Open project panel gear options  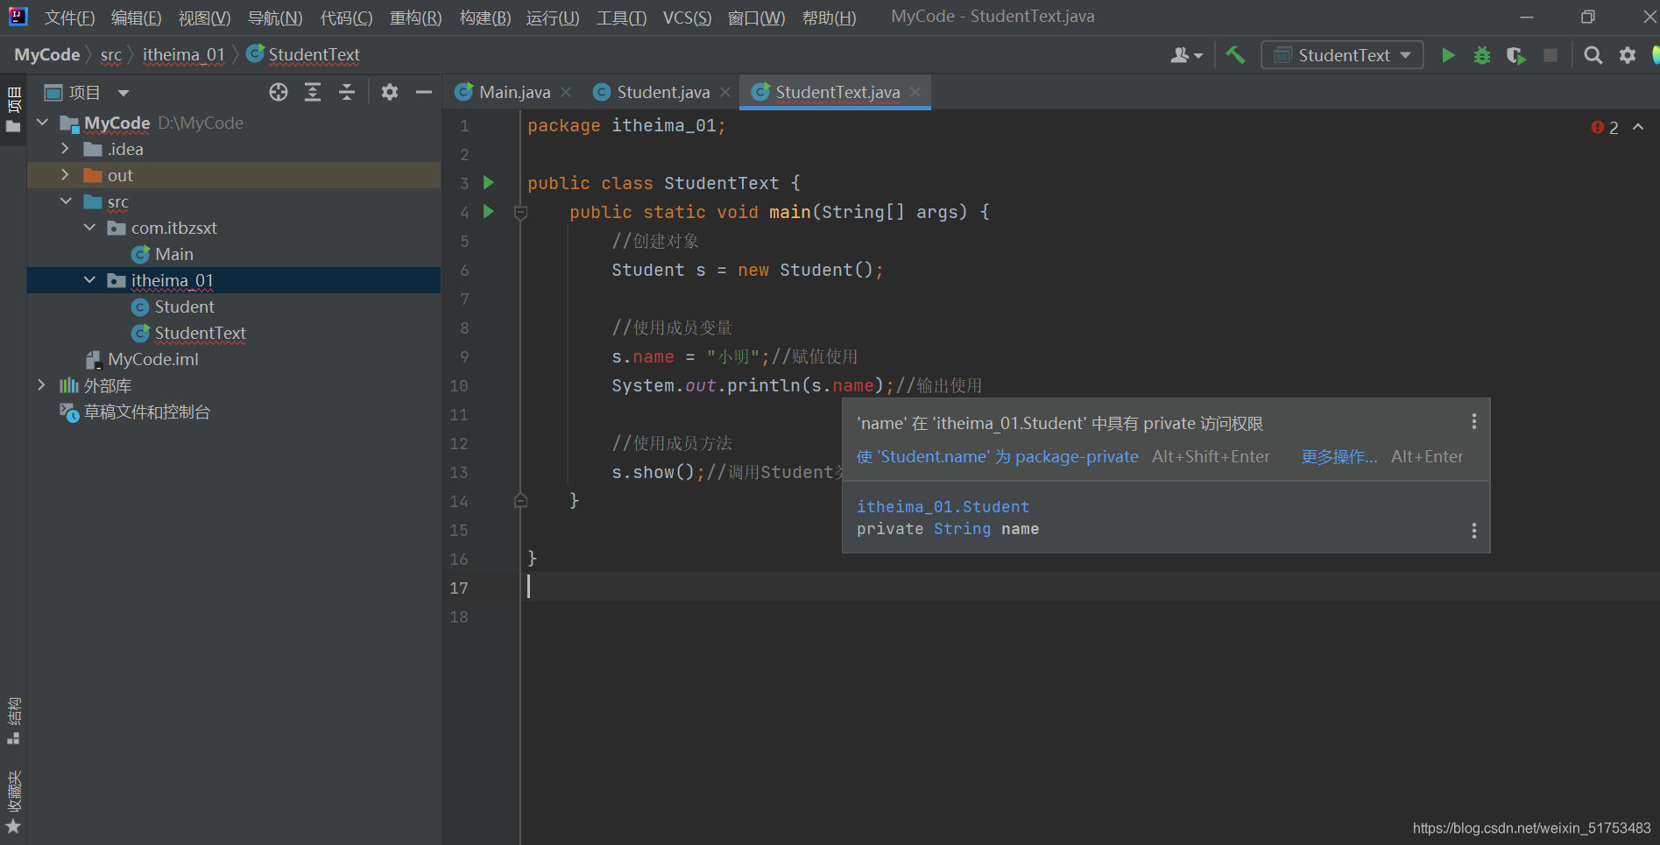pos(390,92)
